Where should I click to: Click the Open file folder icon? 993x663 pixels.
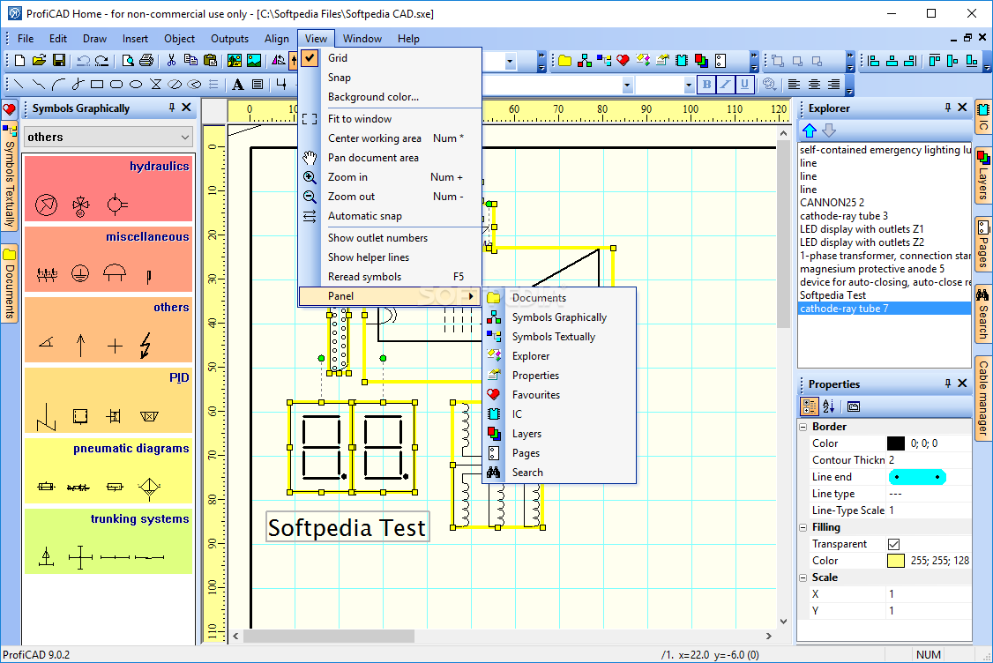tap(40, 60)
